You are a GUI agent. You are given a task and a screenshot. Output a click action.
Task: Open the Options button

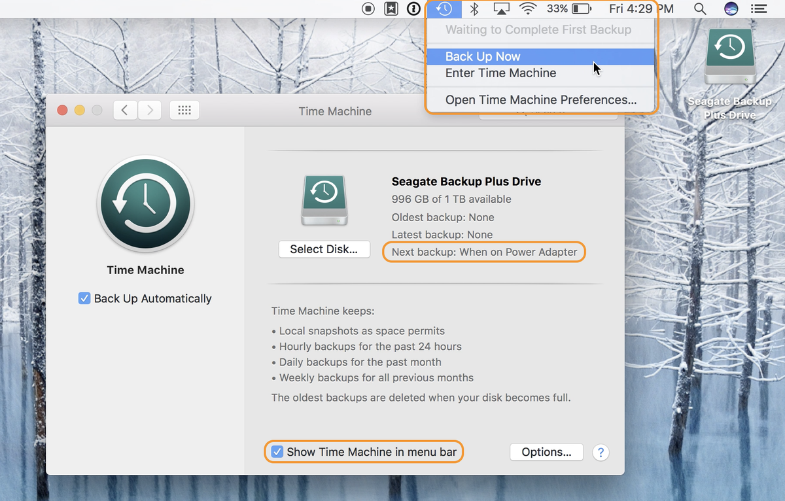[546, 452]
